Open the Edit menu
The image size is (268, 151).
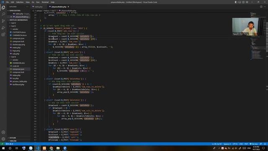pos(12,2)
